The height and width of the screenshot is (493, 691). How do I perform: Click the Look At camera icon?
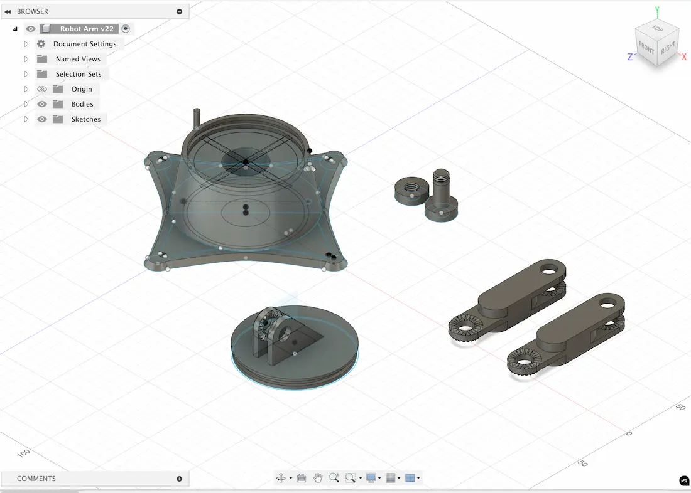pos(301,478)
